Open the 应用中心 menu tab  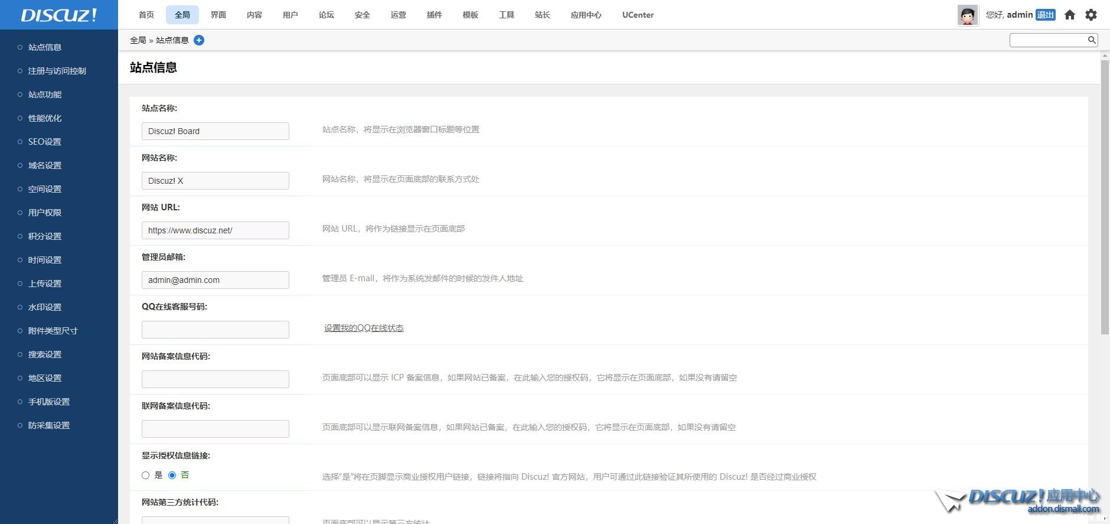[x=586, y=15]
